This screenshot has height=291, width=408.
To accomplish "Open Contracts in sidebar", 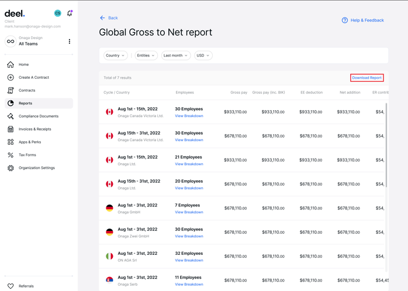I will coord(39,90).
